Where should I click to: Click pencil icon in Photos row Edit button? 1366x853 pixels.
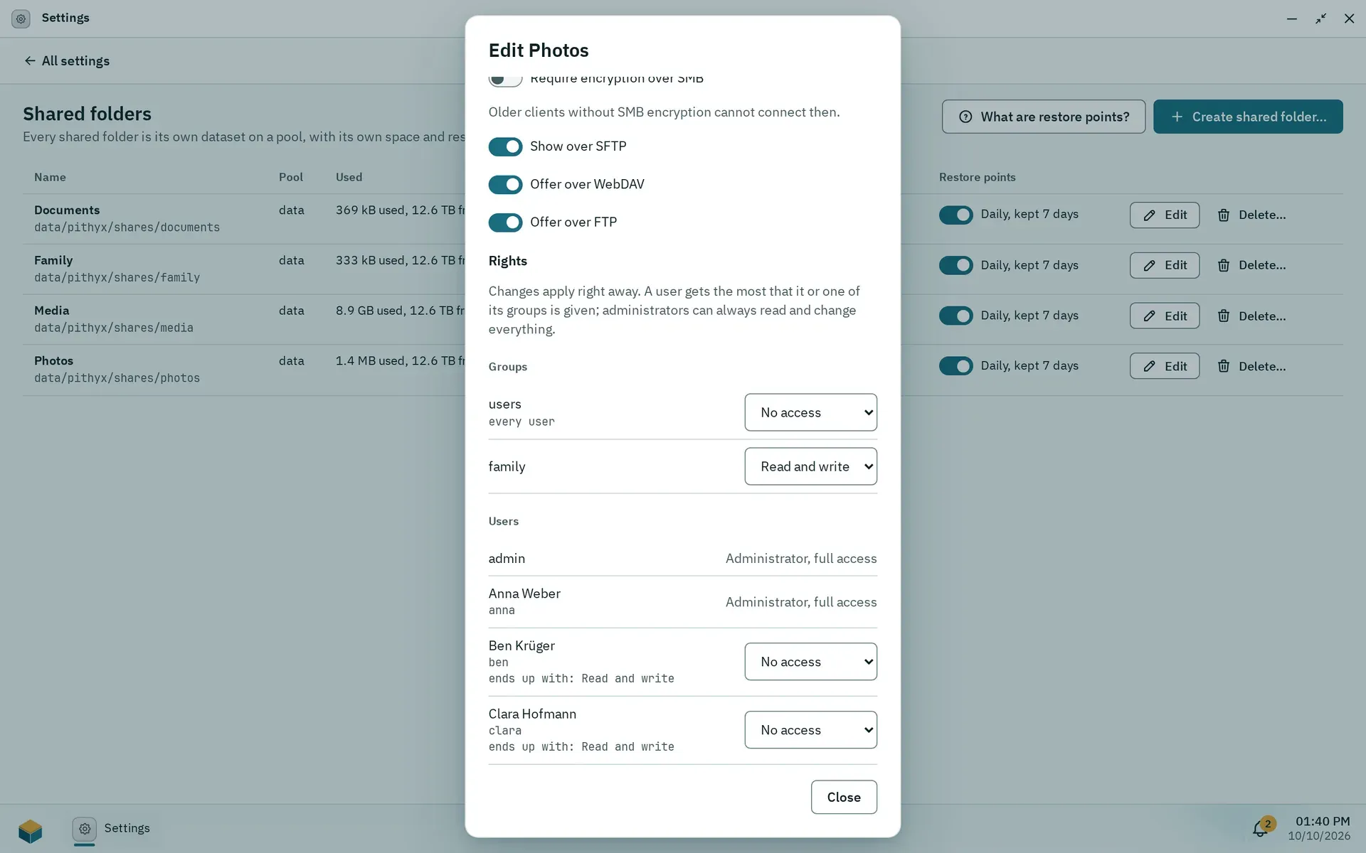1149,367
